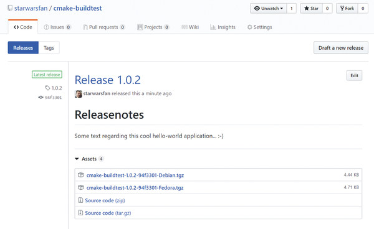Click the stargazers count 0
Image resolution: width=374 pixels, height=229 pixels.
(327, 8)
